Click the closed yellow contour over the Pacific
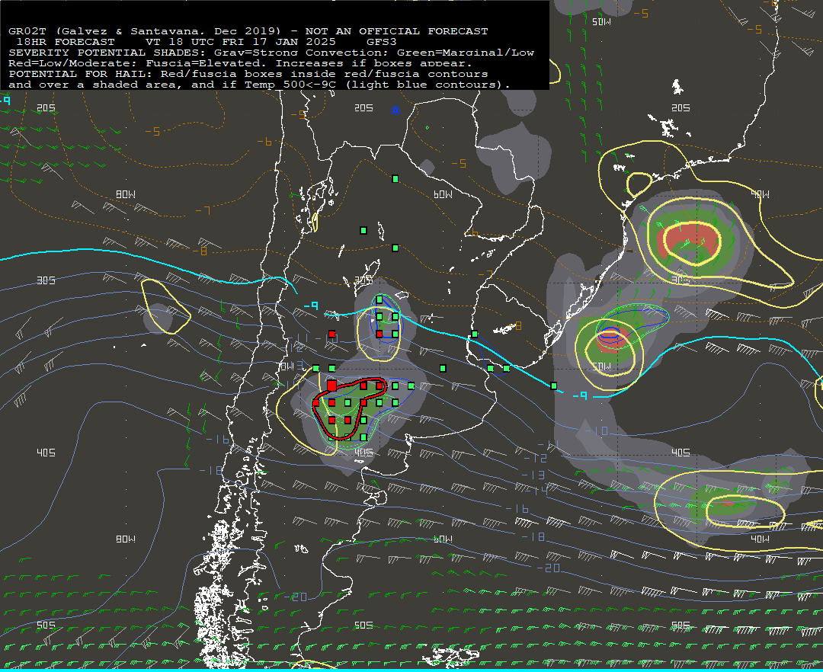Viewport: 823px width, 672px height. pos(165,307)
